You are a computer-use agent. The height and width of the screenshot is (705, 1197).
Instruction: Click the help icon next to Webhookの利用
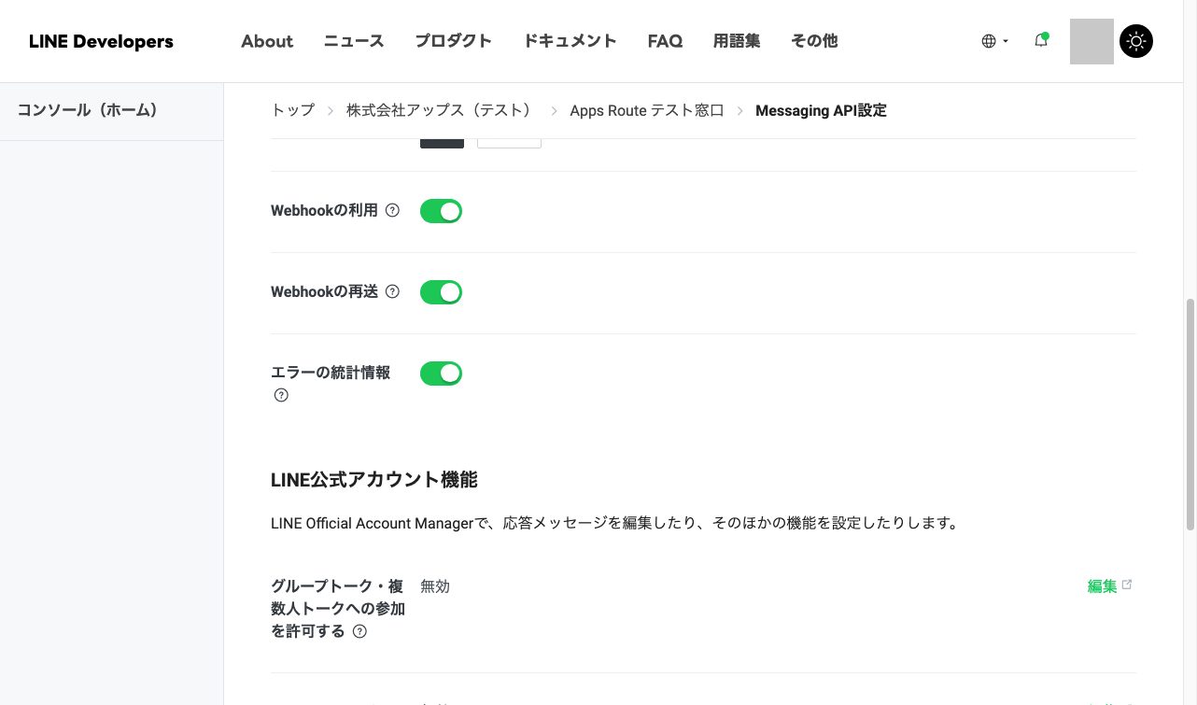coord(392,211)
